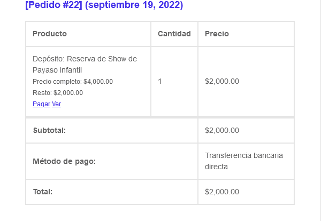The height and width of the screenshot is (221, 321).
Task: Click the Precio column header
Action: click(x=217, y=34)
